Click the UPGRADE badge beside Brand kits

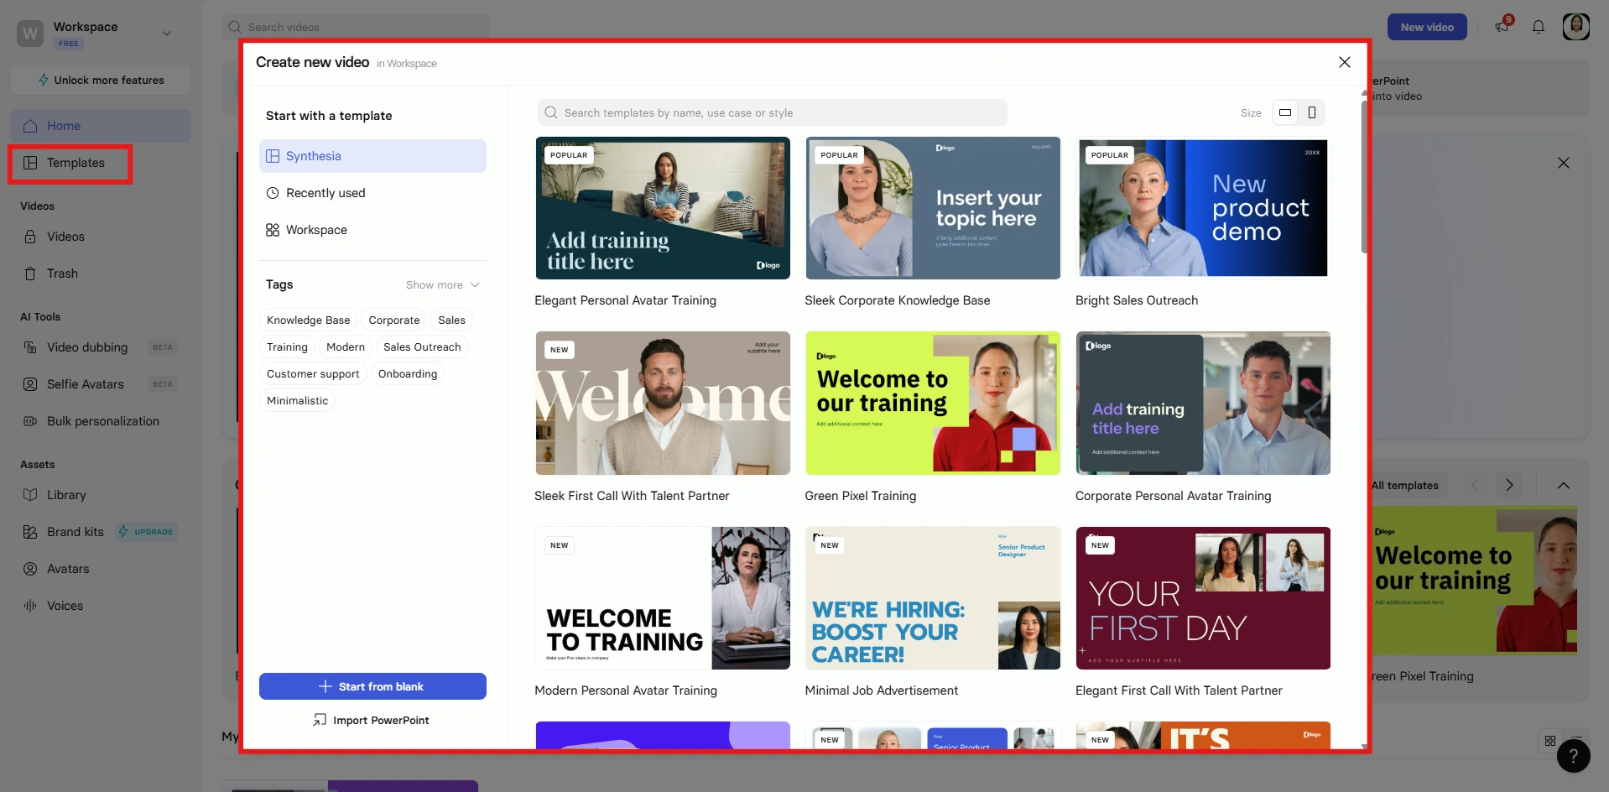(x=147, y=532)
